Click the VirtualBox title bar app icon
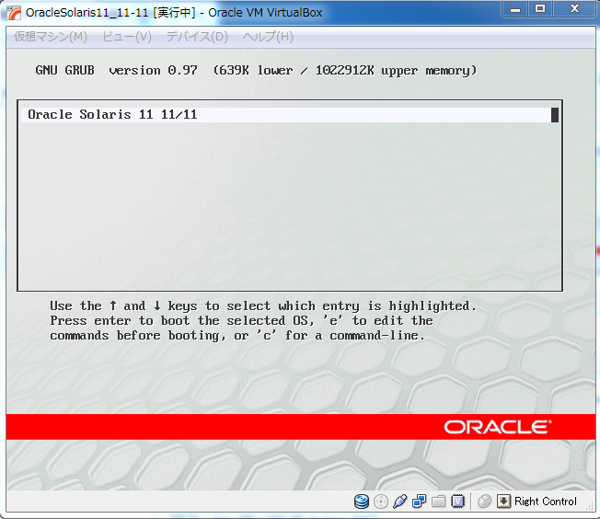 14,12
